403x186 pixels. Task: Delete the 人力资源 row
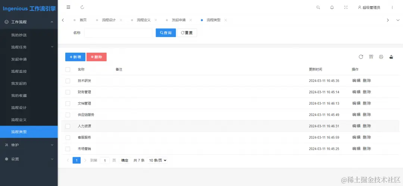pos(367,126)
